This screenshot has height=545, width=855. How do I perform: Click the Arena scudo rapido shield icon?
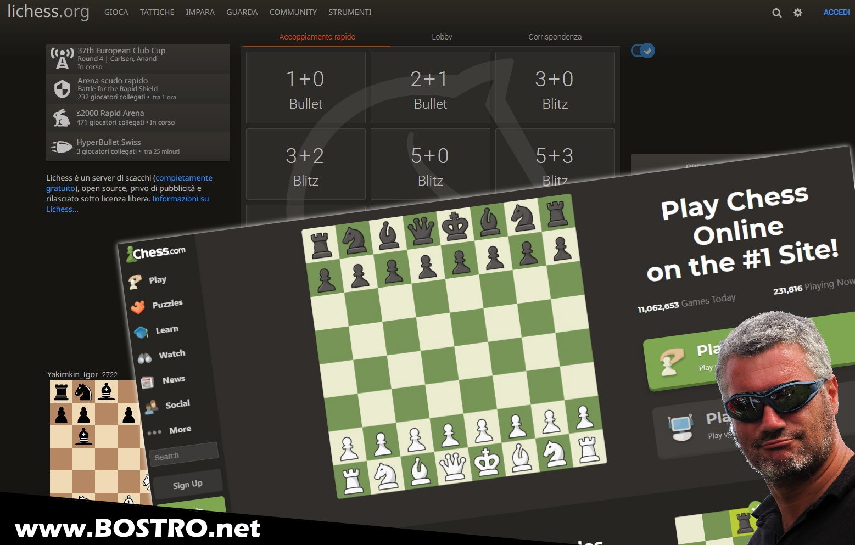coord(62,88)
